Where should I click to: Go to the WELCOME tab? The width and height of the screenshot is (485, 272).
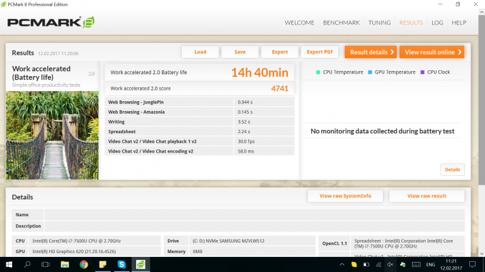[299, 23]
